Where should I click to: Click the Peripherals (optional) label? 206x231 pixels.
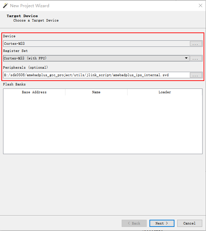(26, 68)
